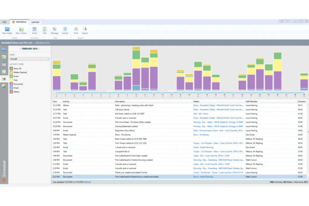Sort by the Description column header

coord(120,101)
